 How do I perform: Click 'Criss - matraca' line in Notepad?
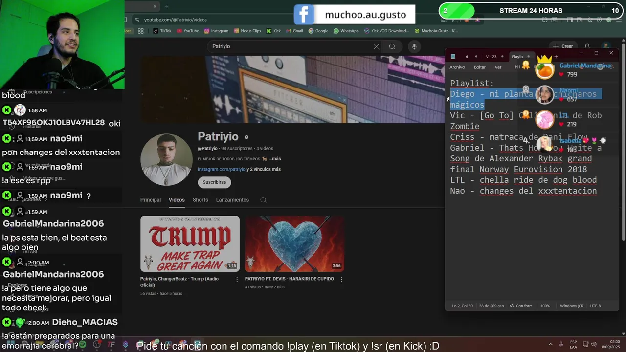519,137
